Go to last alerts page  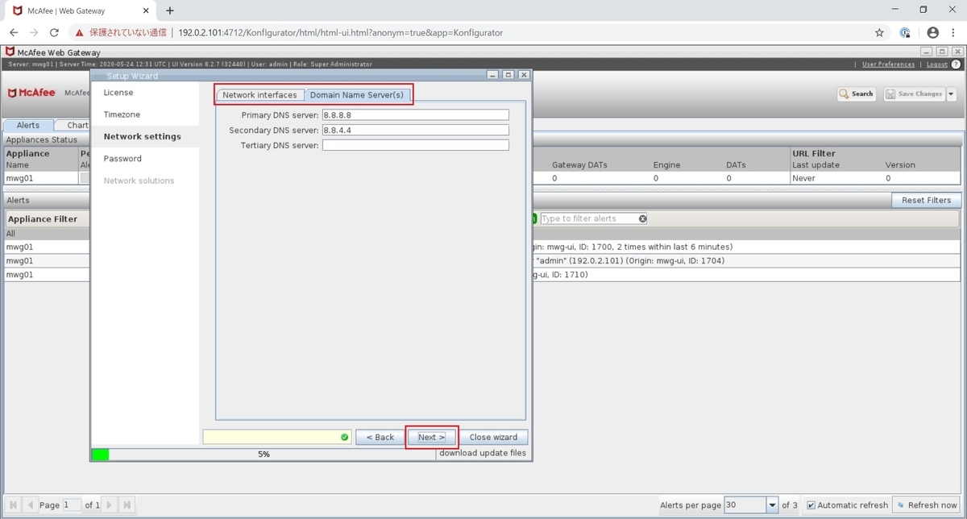127,505
